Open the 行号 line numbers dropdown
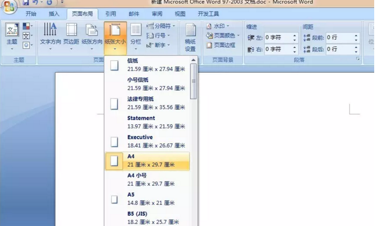377x226 pixels. 158,36
